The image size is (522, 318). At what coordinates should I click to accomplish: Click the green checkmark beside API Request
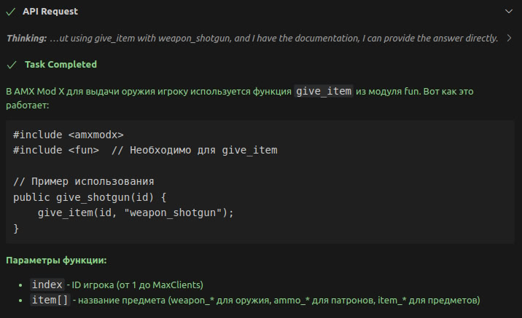click(x=11, y=12)
